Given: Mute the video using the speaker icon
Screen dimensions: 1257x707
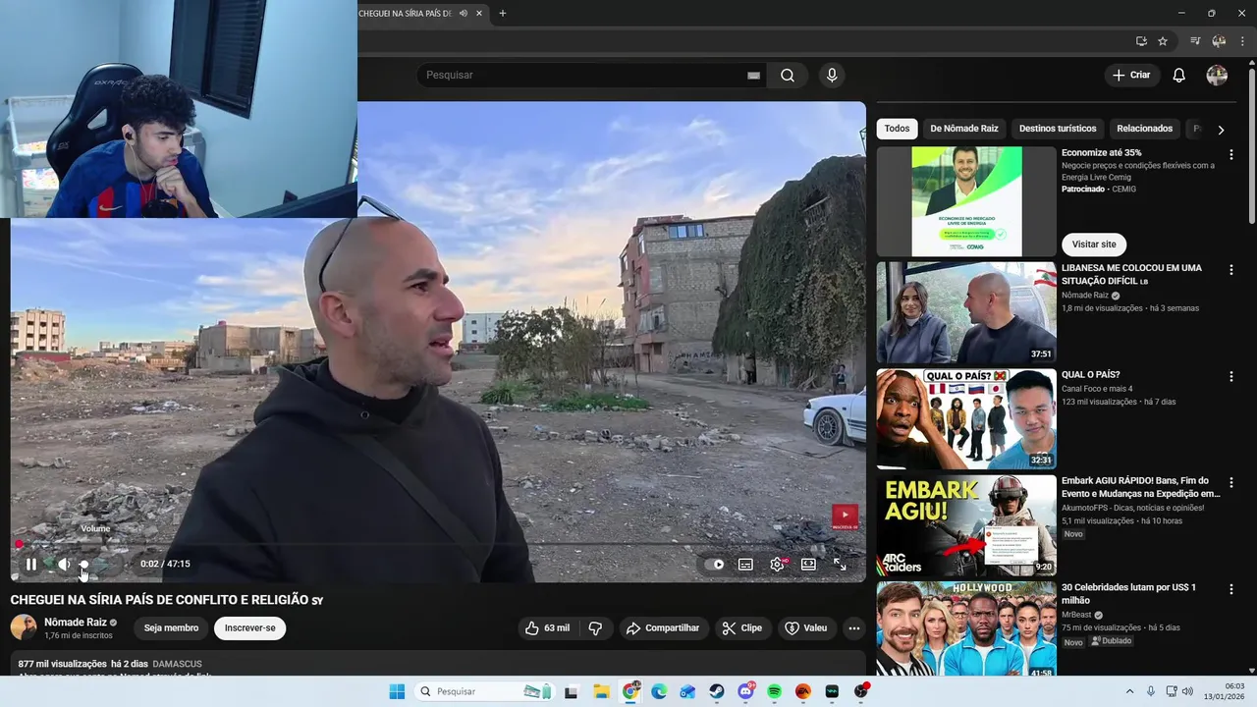Looking at the screenshot, I should tap(64, 564).
